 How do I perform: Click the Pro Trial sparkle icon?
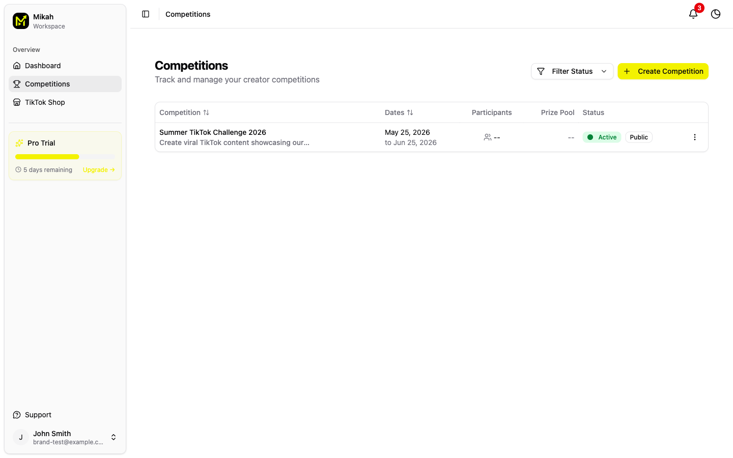click(x=19, y=143)
